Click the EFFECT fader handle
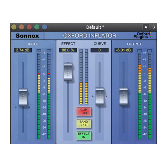167x167 pixels. point(68,71)
